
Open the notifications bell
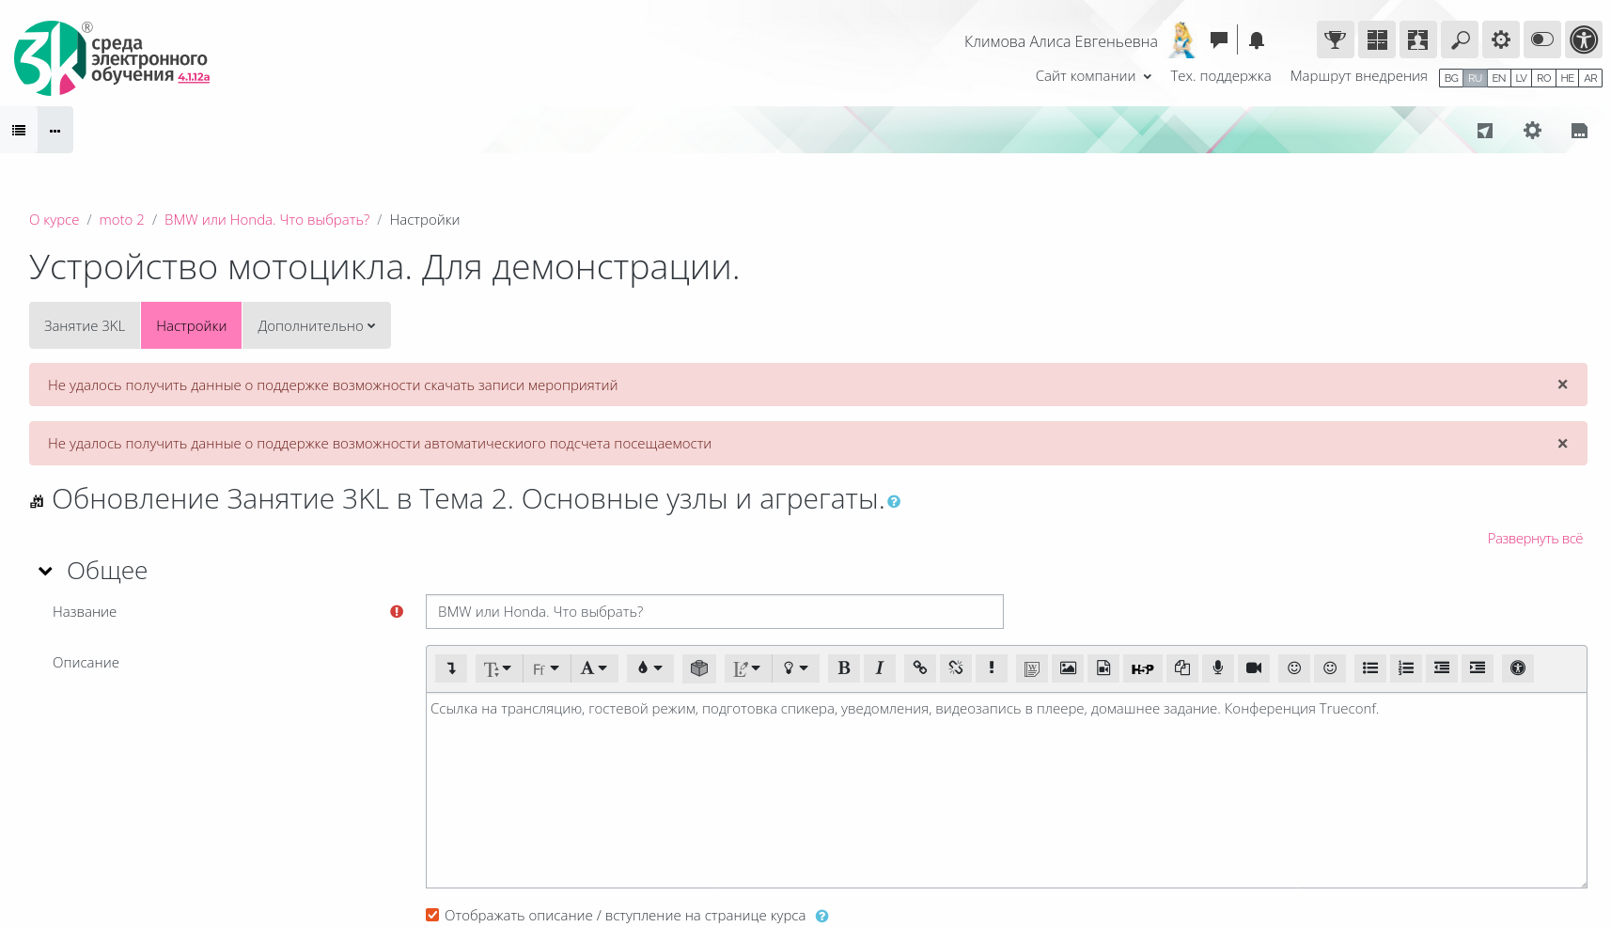(1257, 40)
